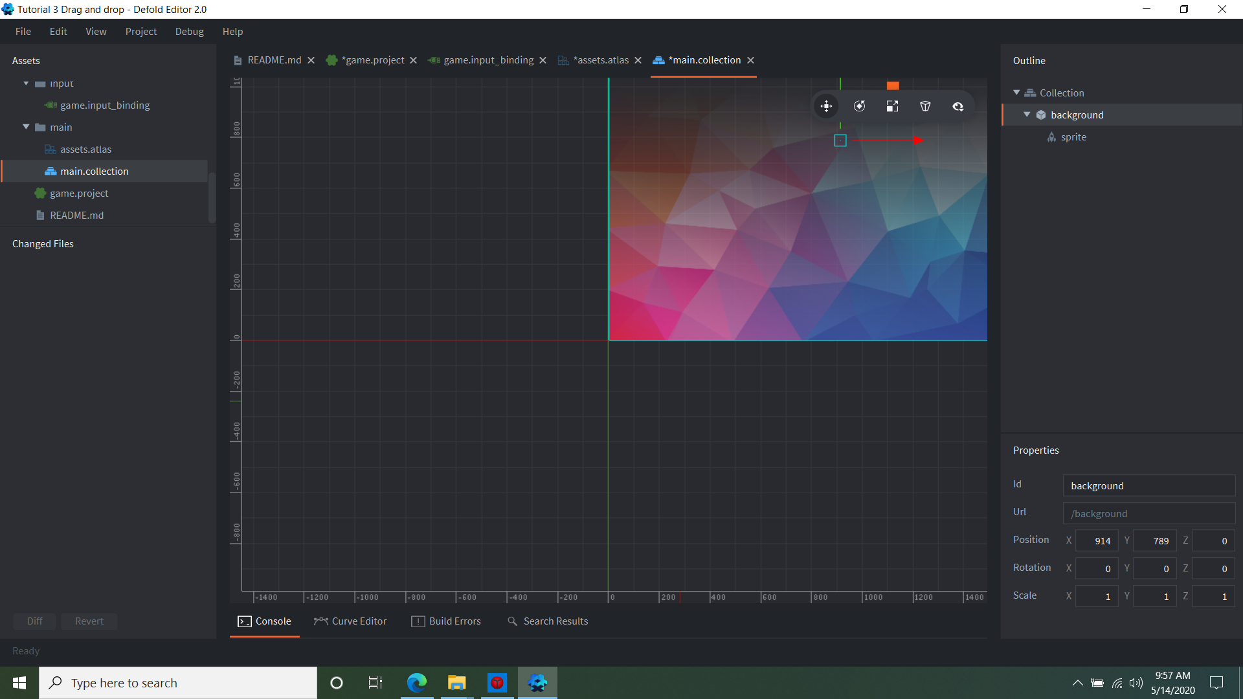This screenshot has height=699, width=1243.
Task: Switch to the assets.atlas tab
Action: [x=600, y=60]
